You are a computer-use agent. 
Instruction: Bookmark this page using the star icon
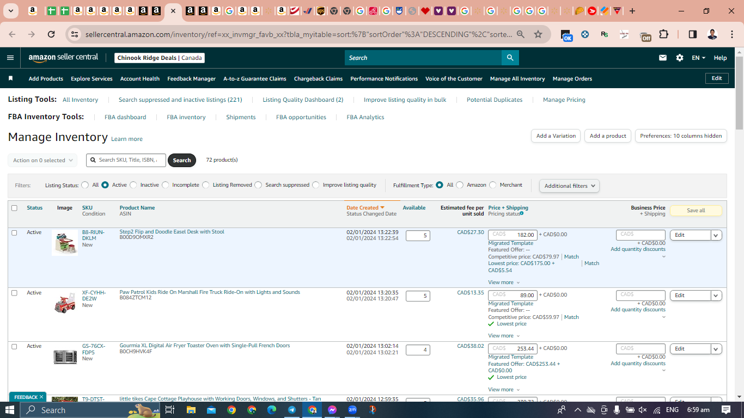[x=538, y=34]
